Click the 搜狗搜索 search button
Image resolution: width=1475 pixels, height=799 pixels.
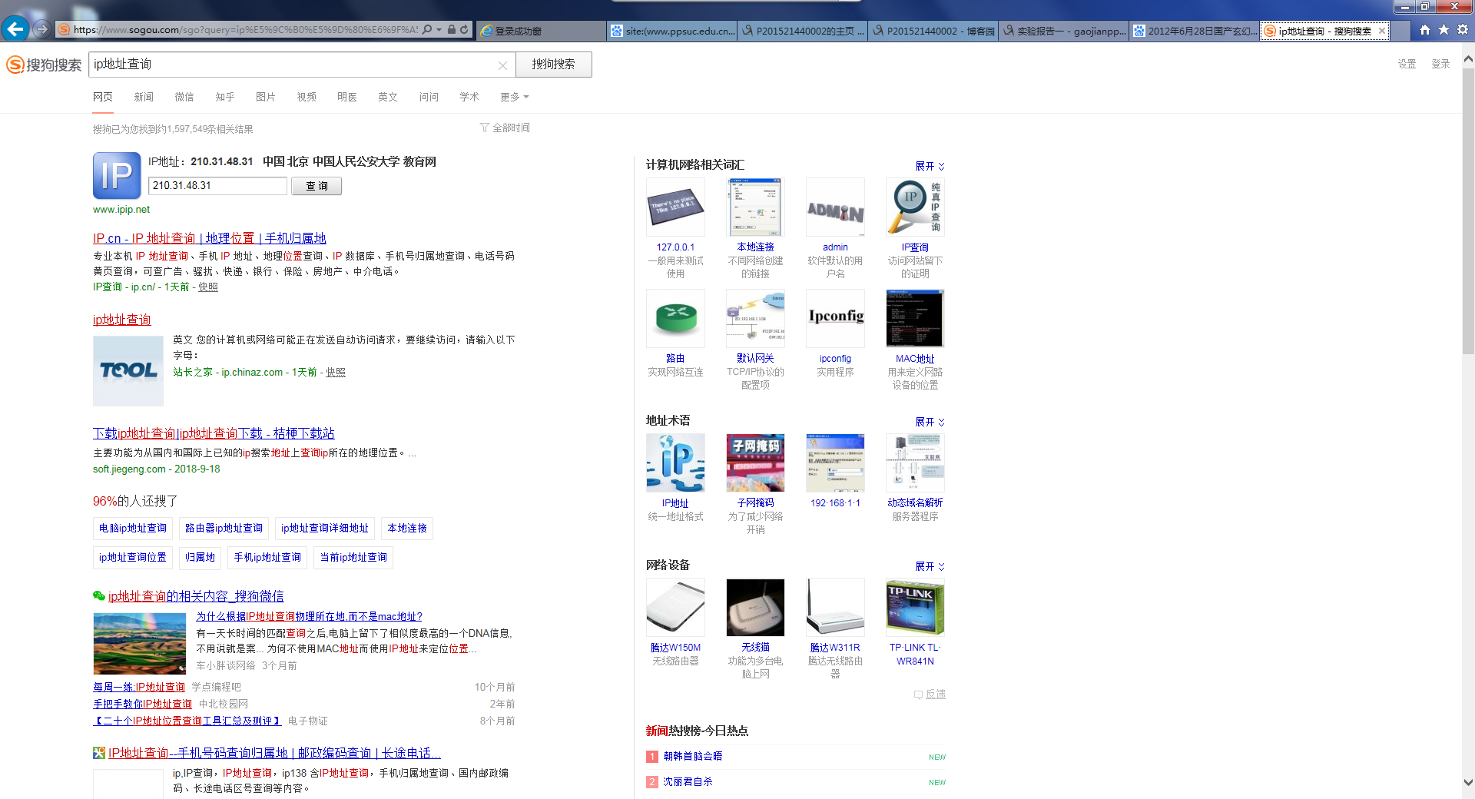[554, 65]
